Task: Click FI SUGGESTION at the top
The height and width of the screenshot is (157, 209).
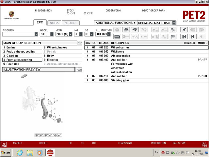Action: (x=43, y=10)
